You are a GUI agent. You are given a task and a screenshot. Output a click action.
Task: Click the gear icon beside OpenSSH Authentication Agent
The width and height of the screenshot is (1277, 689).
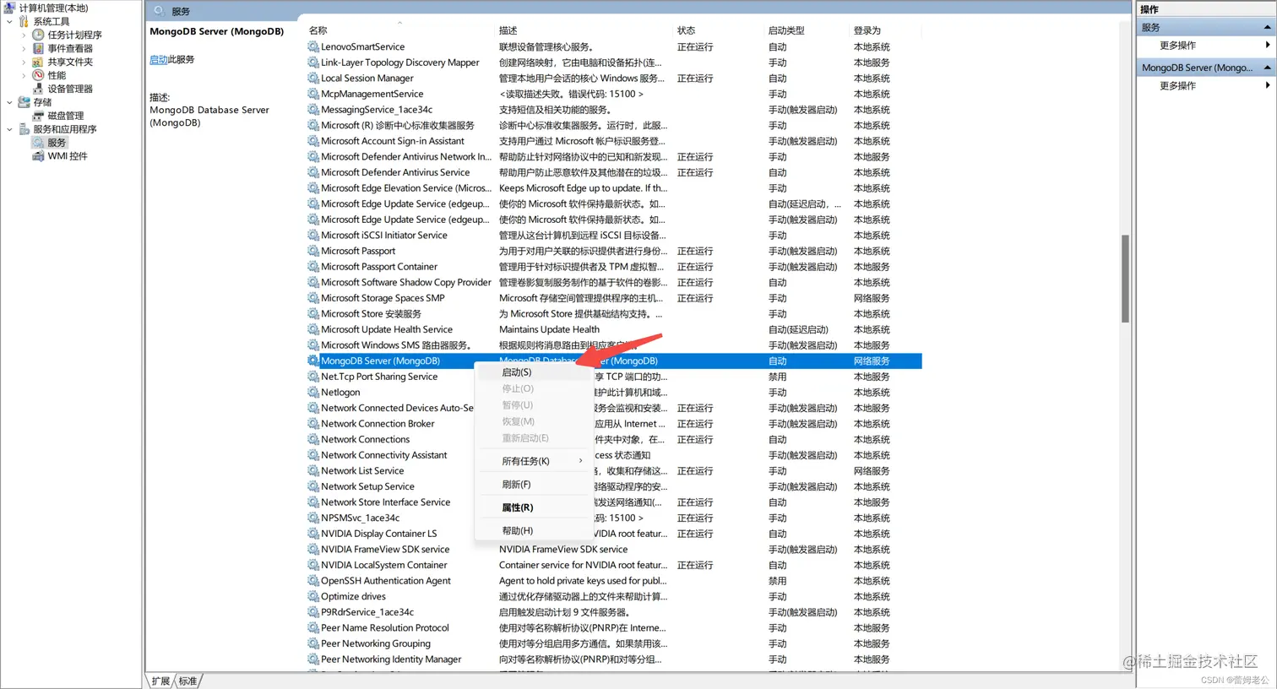tap(313, 581)
